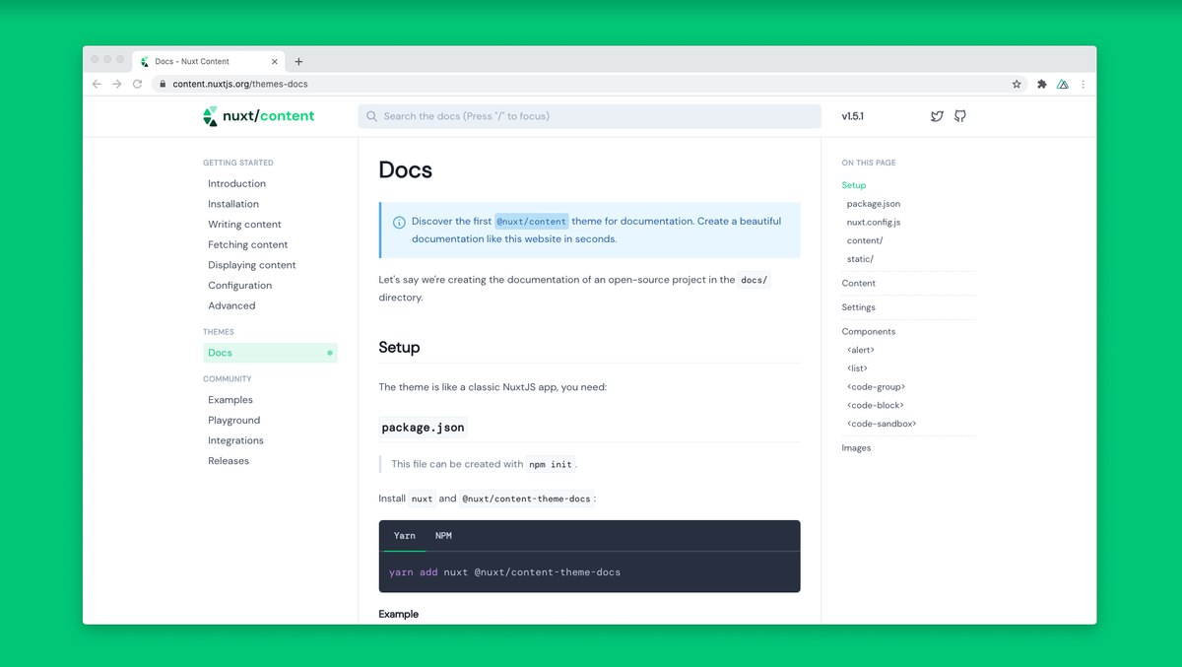
Task: Select the Docs - Nuxt Content browser tab
Action: (208, 61)
